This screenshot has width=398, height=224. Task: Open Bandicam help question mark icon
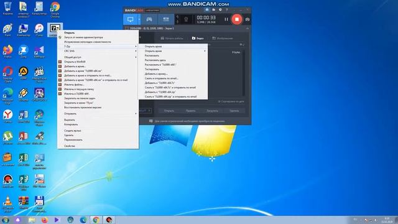tap(226, 10)
